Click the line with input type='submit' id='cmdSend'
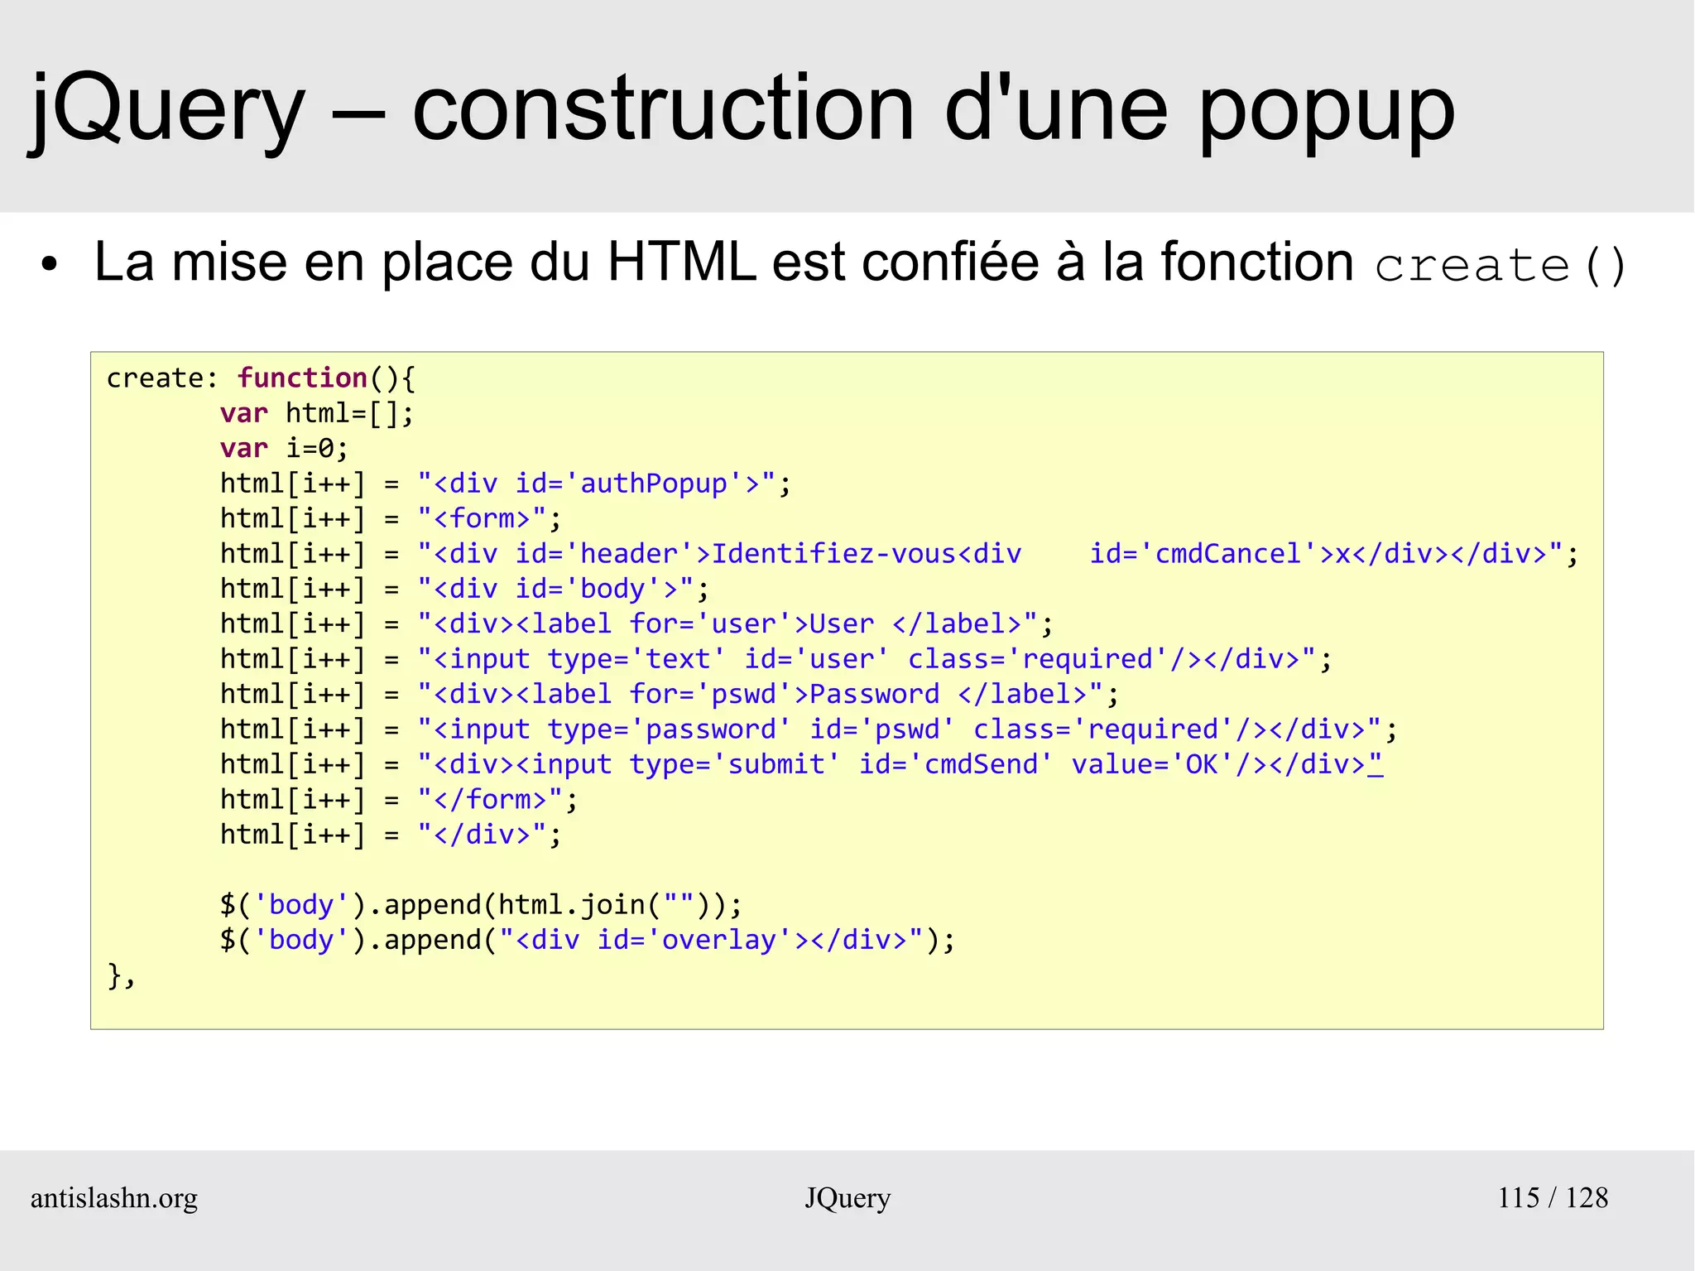This screenshot has height=1271, width=1695. 801,764
